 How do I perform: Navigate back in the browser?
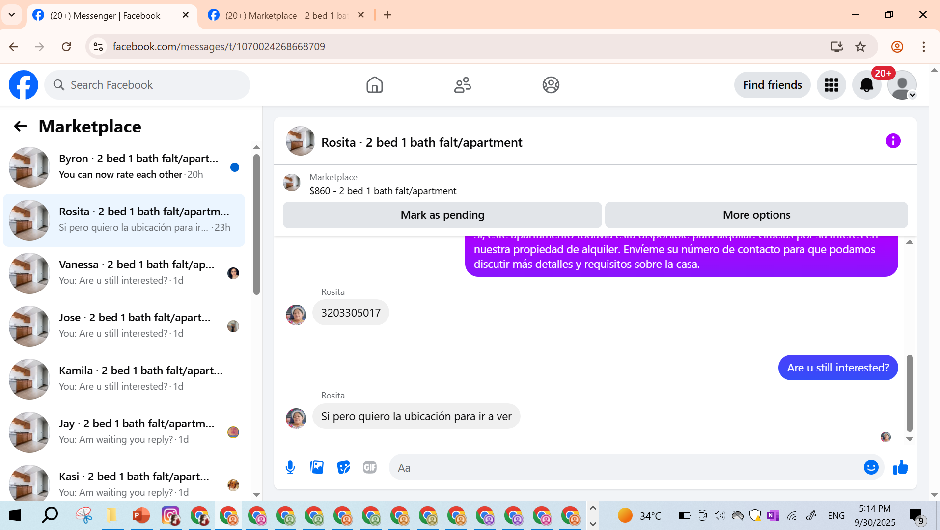coord(13,47)
